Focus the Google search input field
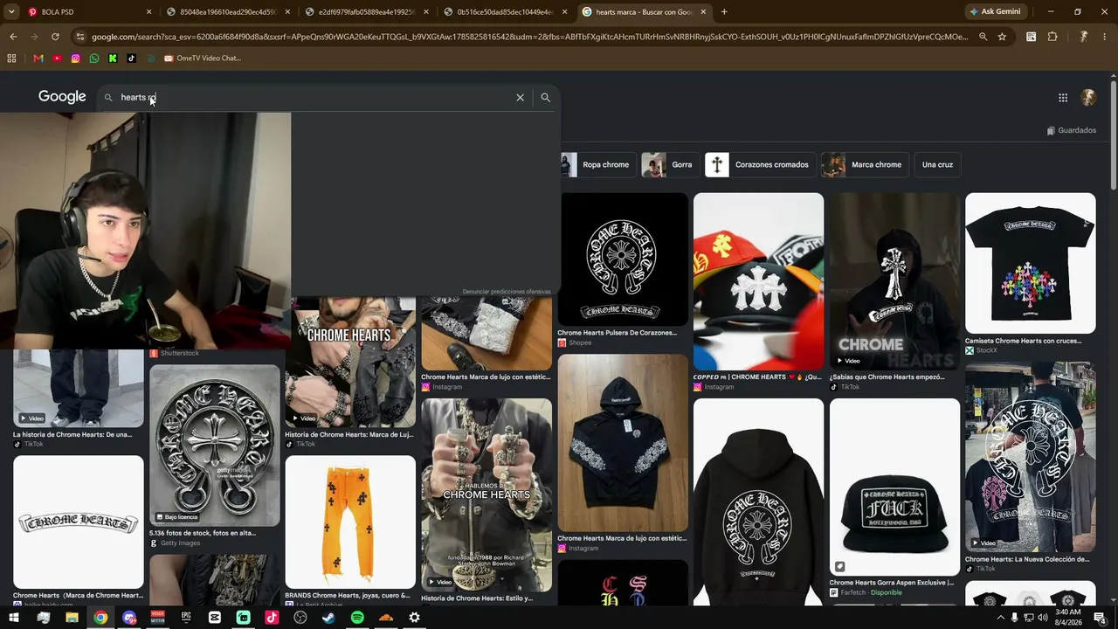 tap(314, 98)
